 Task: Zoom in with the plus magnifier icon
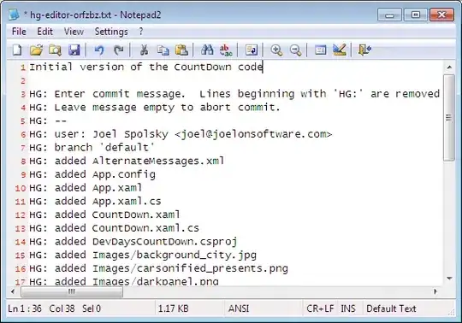(x=276, y=50)
